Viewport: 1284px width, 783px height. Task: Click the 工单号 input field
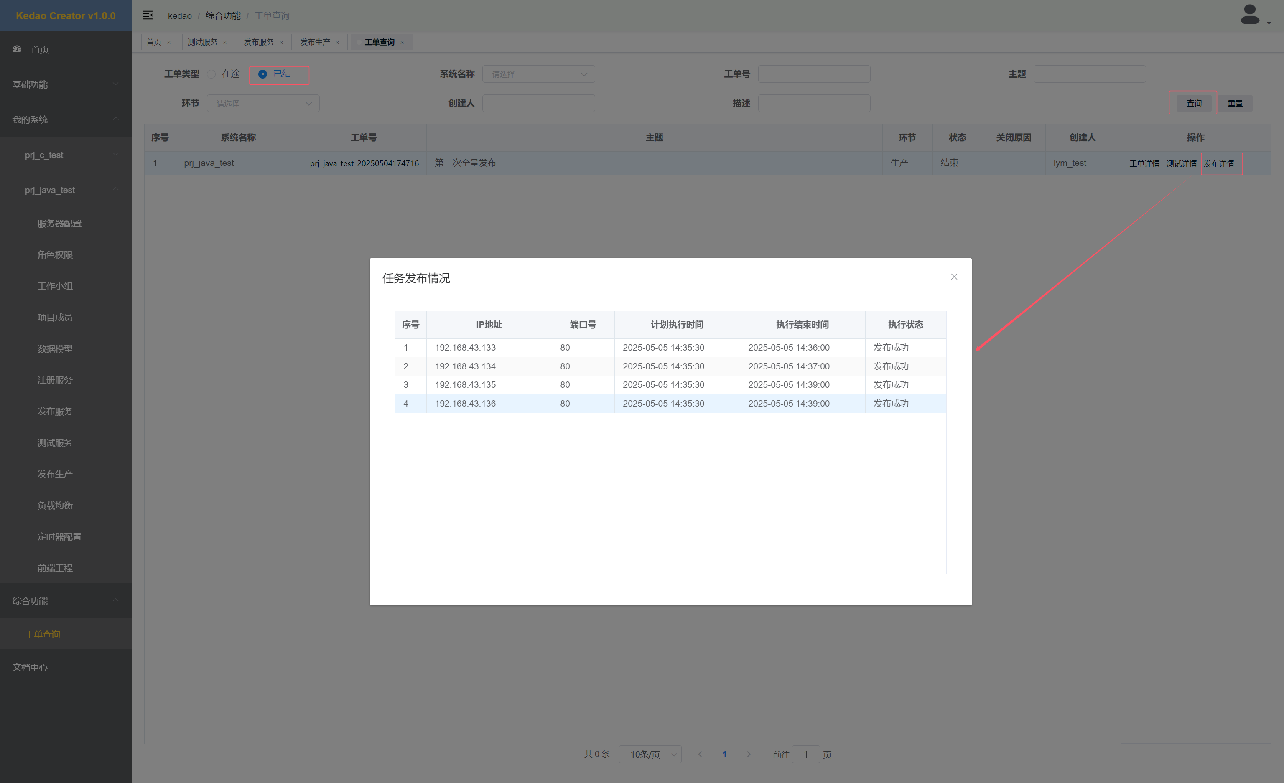(x=813, y=74)
